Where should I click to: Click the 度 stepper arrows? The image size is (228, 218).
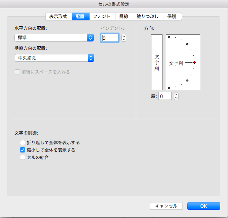point(176,96)
